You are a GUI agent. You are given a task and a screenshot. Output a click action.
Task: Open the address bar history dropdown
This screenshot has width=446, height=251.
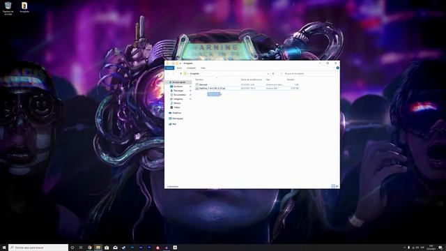click(x=268, y=74)
